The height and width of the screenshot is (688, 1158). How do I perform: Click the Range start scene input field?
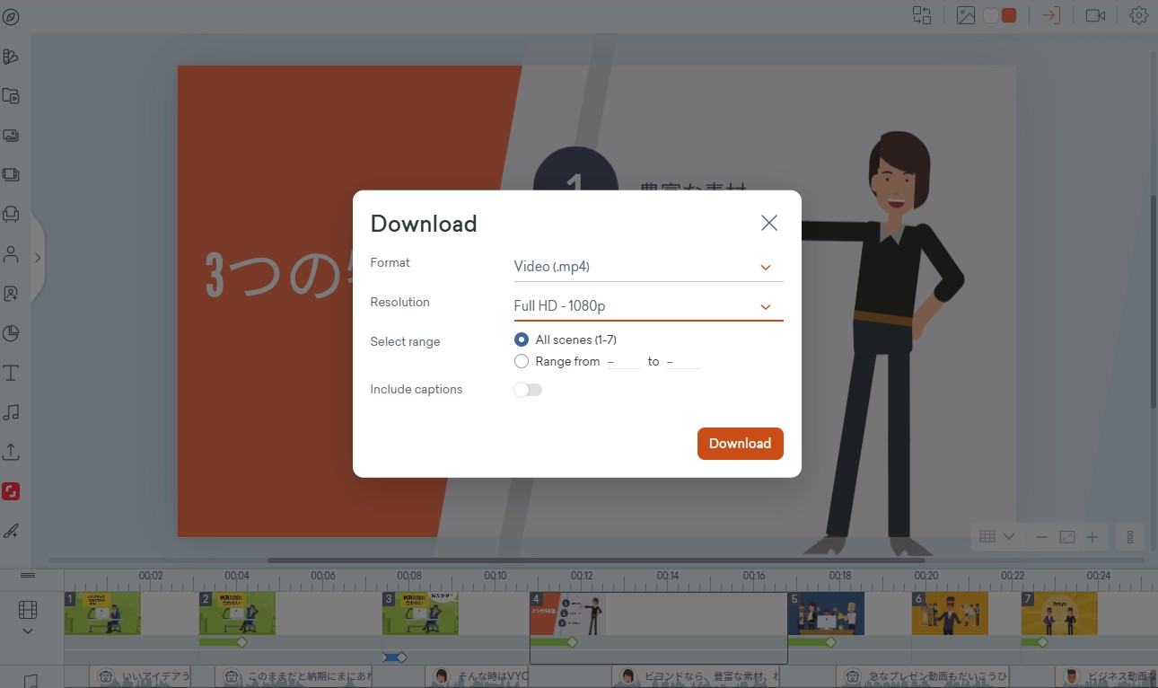[x=624, y=361]
